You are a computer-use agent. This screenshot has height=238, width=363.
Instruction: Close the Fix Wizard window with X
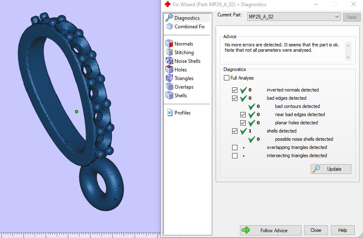tap(353, 4)
